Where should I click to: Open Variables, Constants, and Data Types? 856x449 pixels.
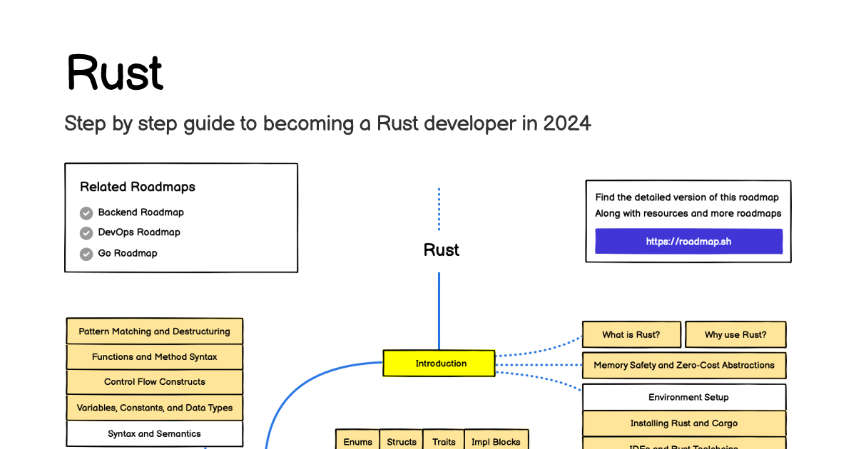click(x=154, y=408)
